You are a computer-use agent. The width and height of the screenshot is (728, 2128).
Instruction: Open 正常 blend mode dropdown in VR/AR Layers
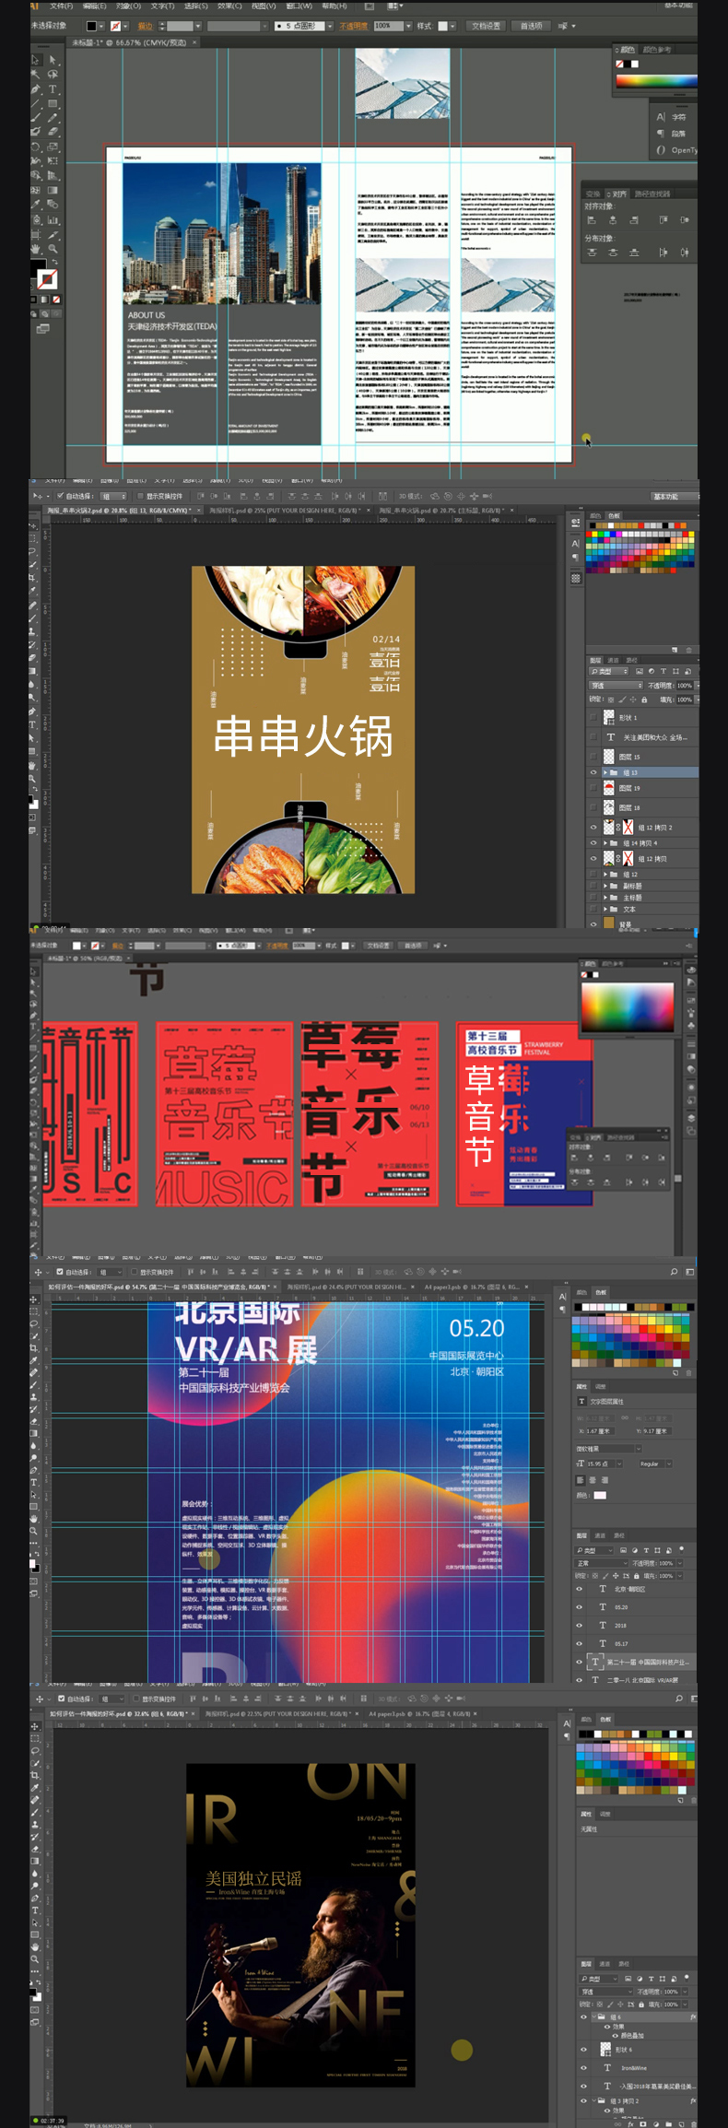click(600, 1563)
